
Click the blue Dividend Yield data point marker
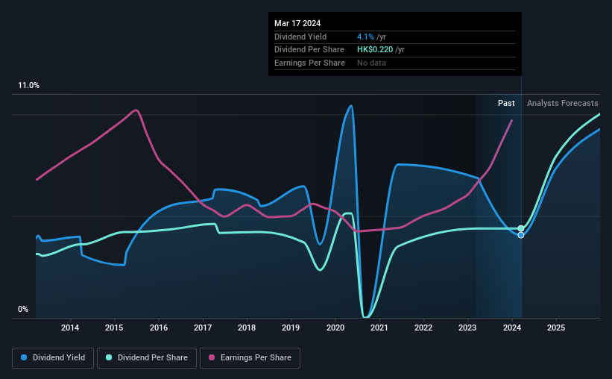pyautogui.click(x=521, y=235)
